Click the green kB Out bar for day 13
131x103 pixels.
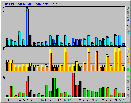tap(54, 87)
